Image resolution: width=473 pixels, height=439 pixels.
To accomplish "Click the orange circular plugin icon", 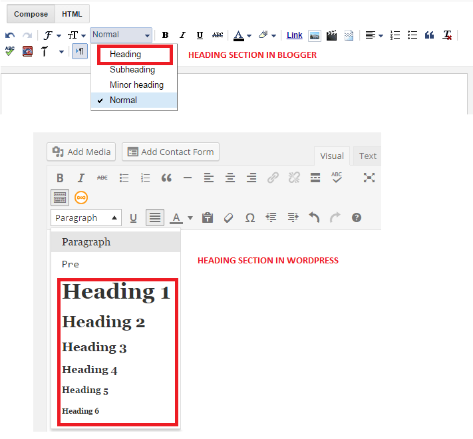I will (81, 198).
